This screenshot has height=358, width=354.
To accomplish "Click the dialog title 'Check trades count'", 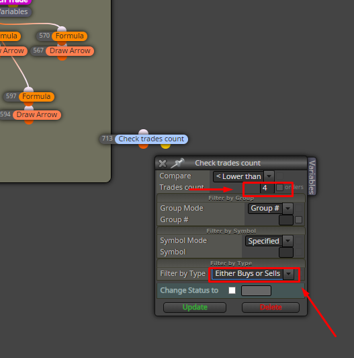I will coord(228,163).
